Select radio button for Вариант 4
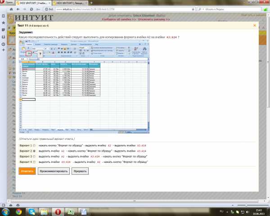The width and height of the screenshot is (270, 216). click(x=34, y=162)
